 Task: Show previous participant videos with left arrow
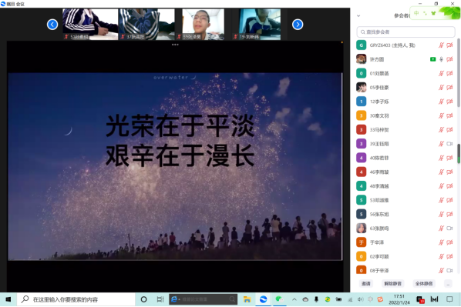(52, 25)
